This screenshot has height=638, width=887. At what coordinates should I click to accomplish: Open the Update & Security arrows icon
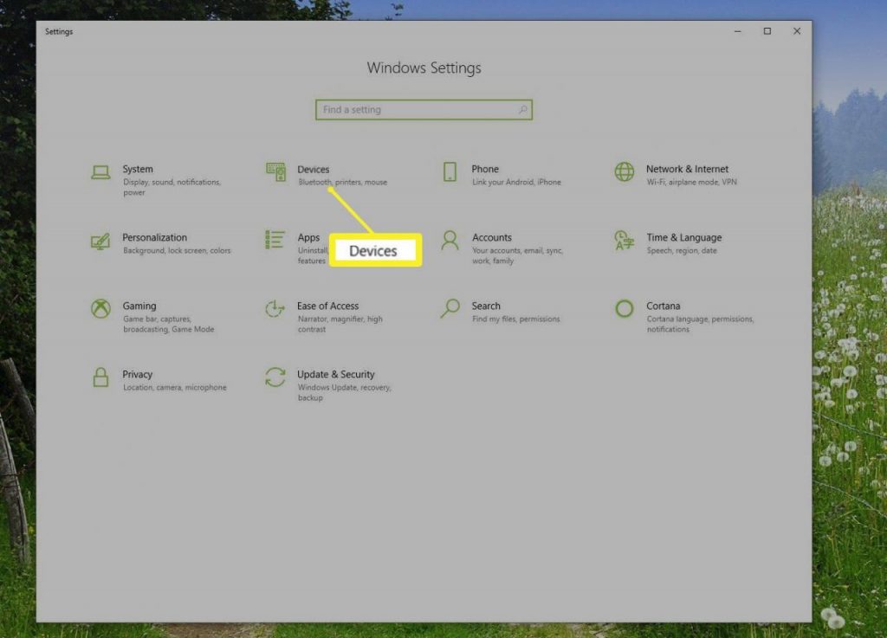pos(275,377)
